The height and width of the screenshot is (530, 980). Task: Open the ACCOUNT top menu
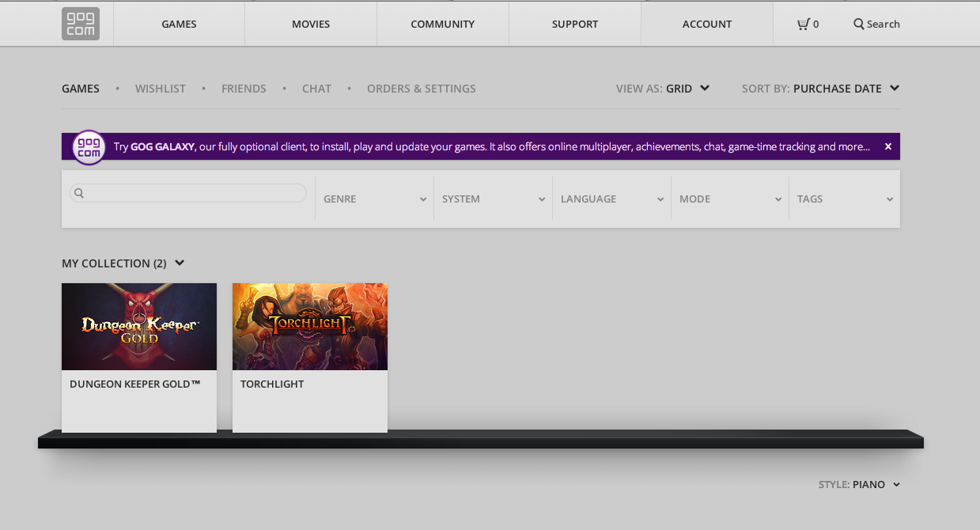point(707,24)
